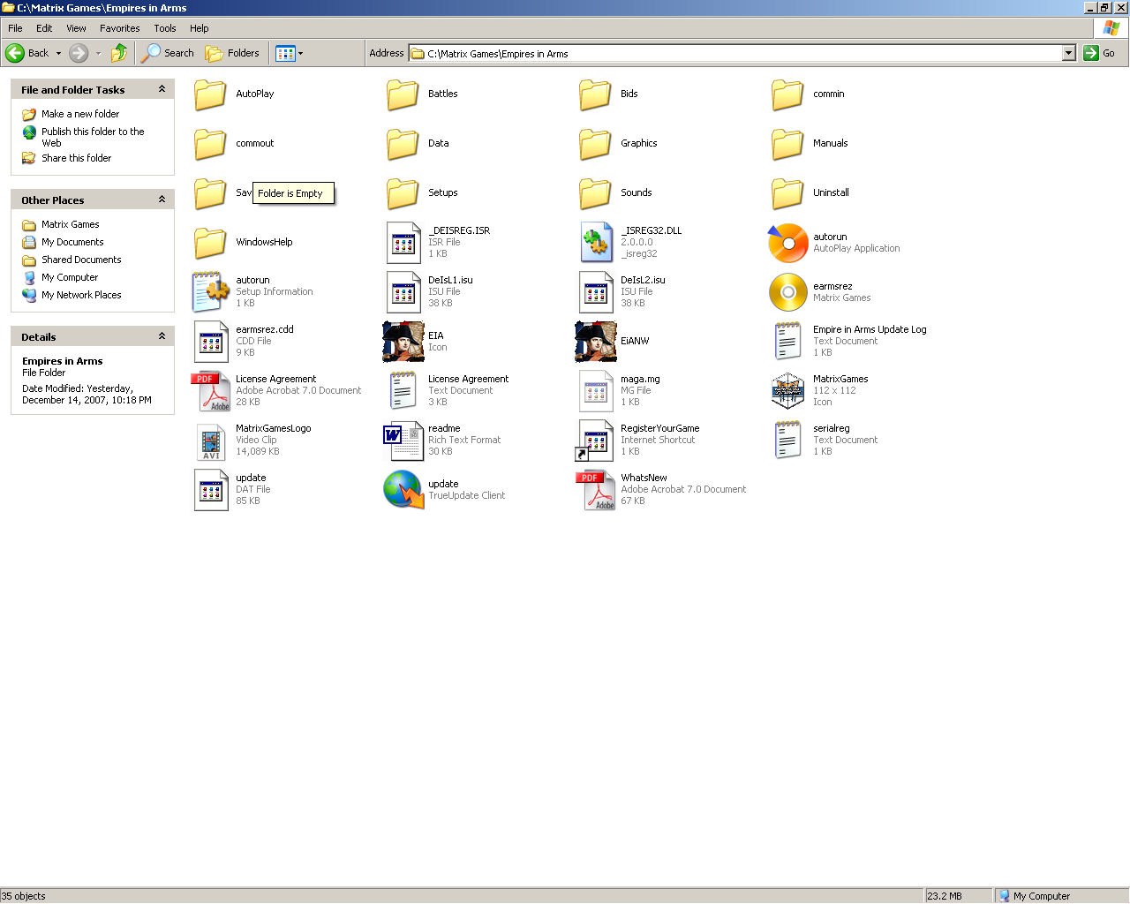
Task: Play the MatrixGamesLogo video clip
Action: pyautogui.click(x=210, y=440)
